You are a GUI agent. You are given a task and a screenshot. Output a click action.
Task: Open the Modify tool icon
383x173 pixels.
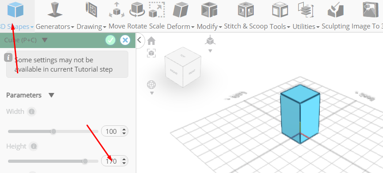pos(209,10)
